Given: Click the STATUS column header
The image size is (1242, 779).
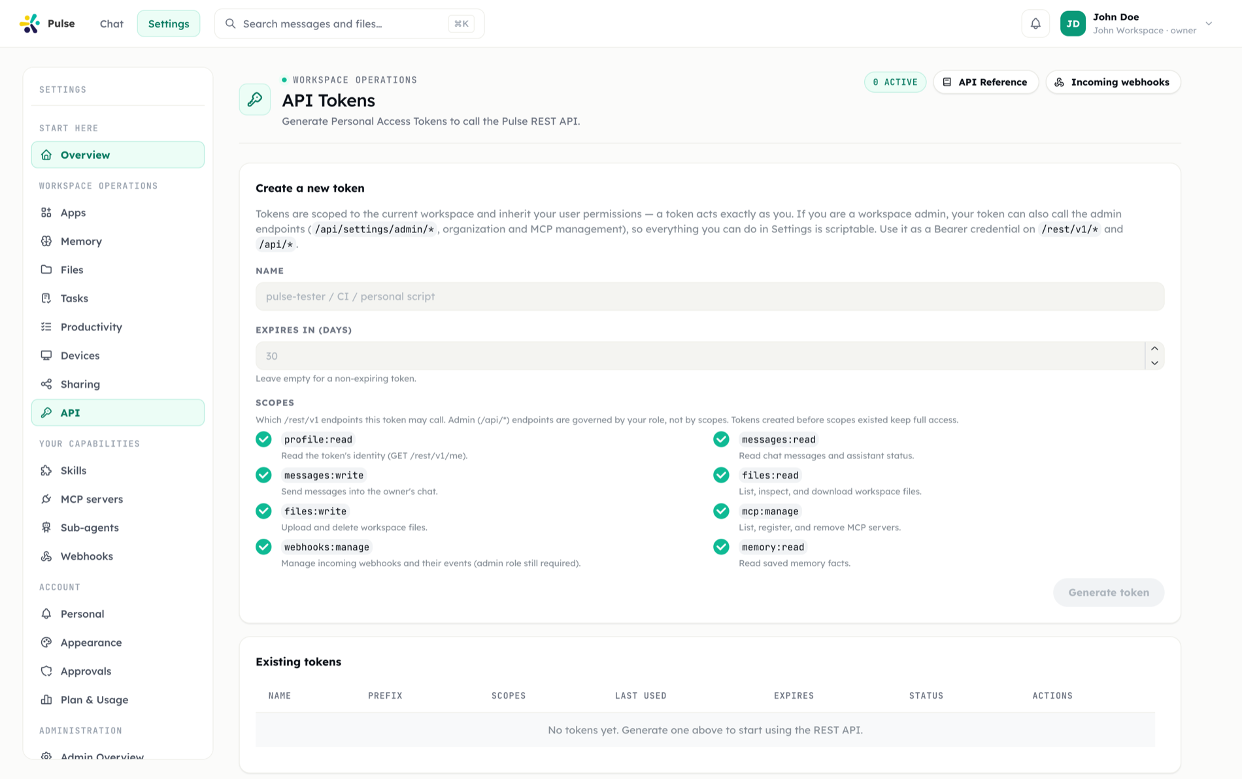Looking at the screenshot, I should (926, 696).
